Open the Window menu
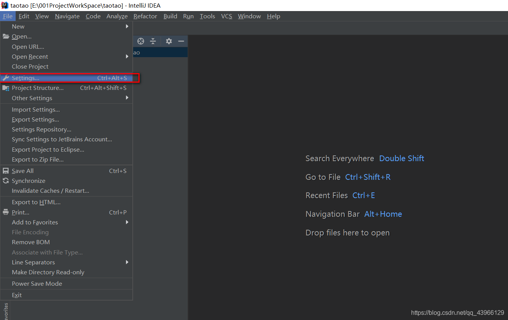The height and width of the screenshot is (320, 508). pyautogui.click(x=249, y=16)
